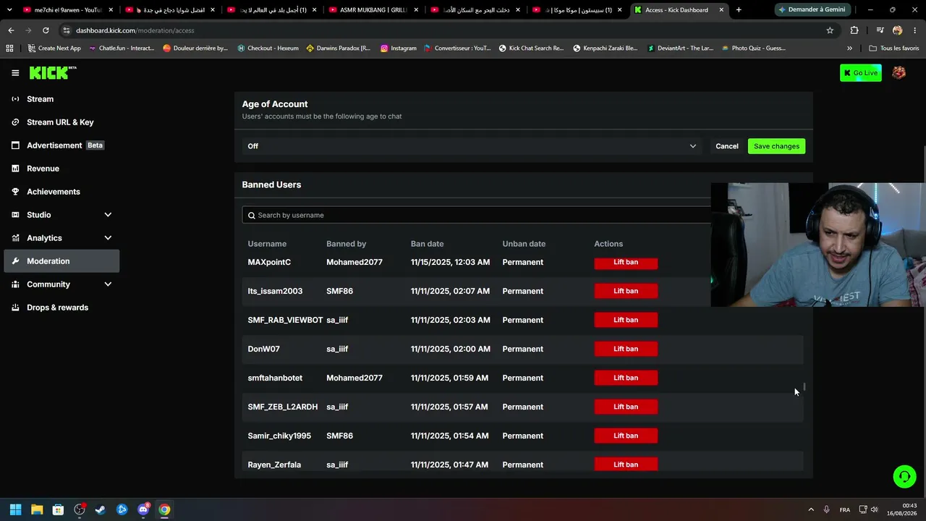Lift ban for Samir_chiky1995
This screenshot has width=926, height=521.
tap(626, 436)
